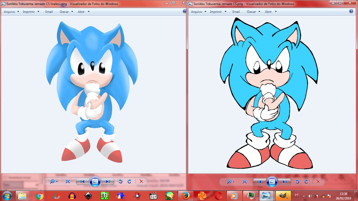Open Inkscape from the taskbar
The width and height of the screenshot is (358, 201).
88,196
